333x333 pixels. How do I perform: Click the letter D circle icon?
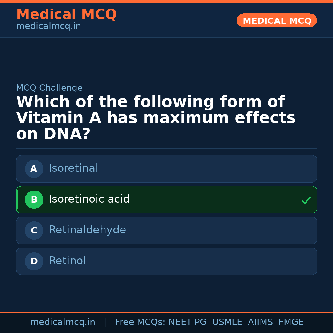34,261
